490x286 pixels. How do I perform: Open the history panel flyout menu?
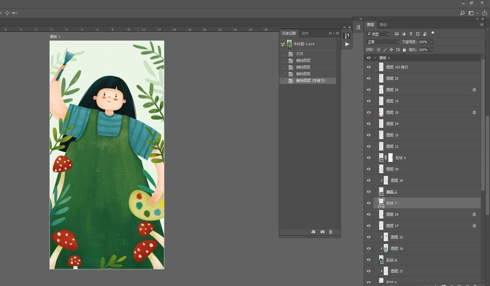click(338, 33)
